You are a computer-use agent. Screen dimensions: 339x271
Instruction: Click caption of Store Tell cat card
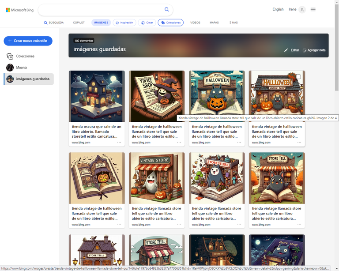(x=276, y=214)
